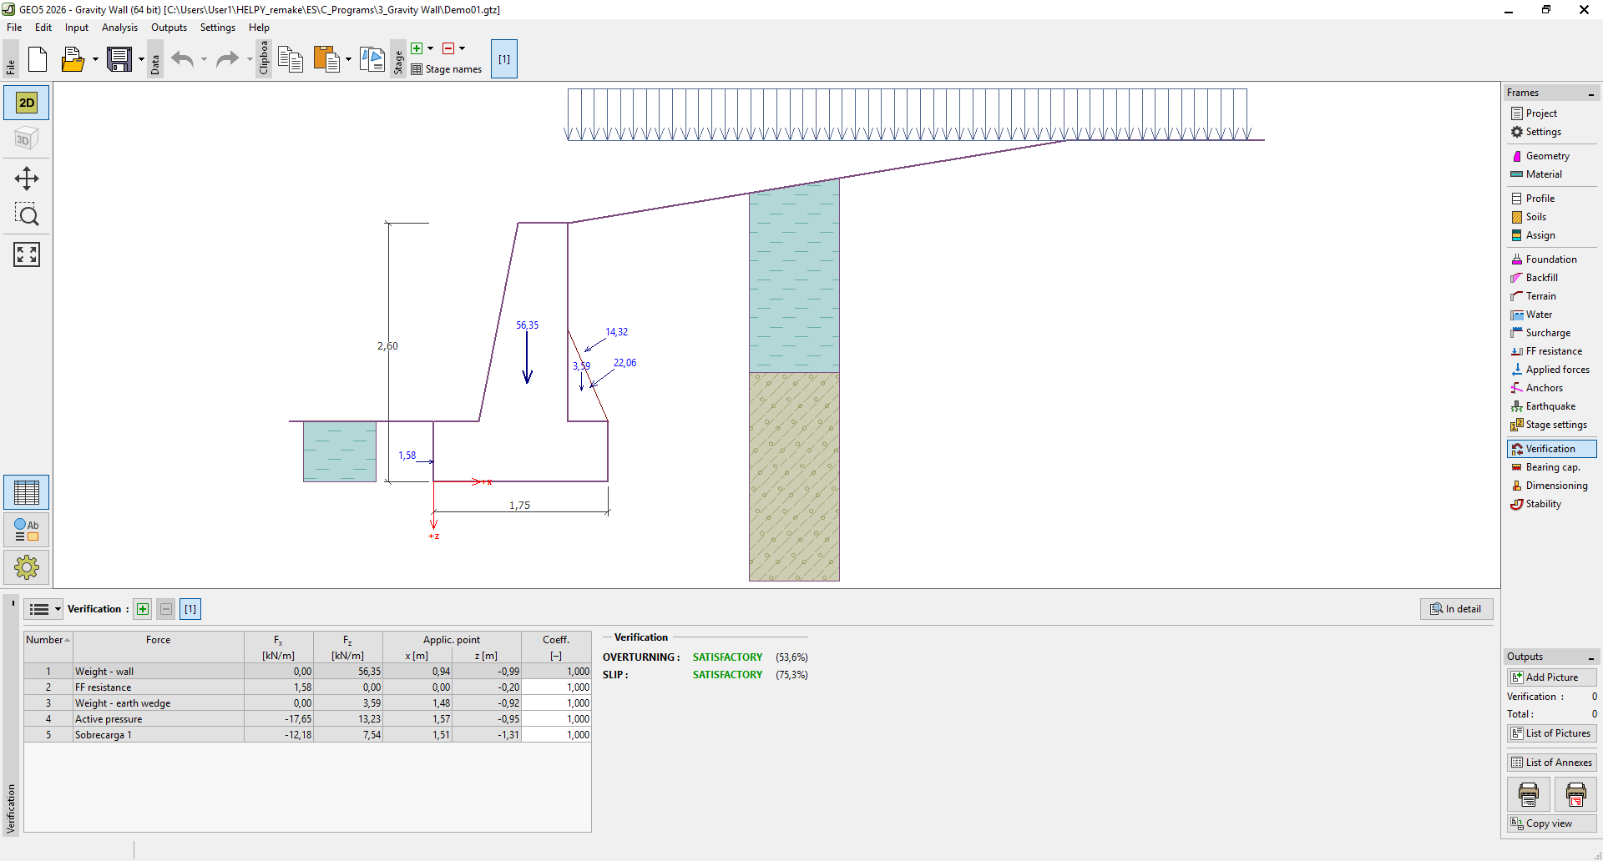The width and height of the screenshot is (1603, 861).
Task: Click the undo arrow
Action: (182, 59)
